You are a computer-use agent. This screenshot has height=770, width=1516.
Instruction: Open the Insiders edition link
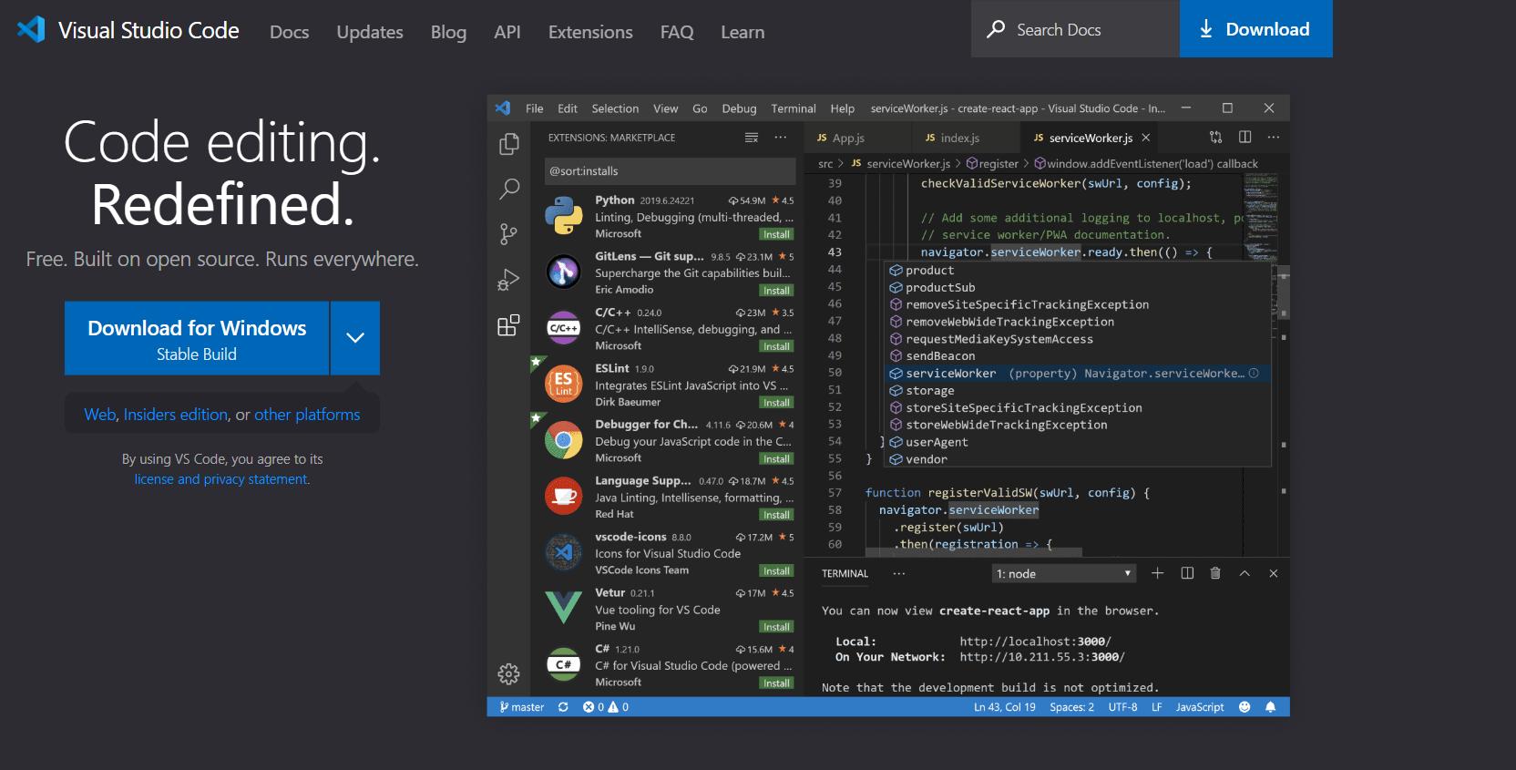176,415
